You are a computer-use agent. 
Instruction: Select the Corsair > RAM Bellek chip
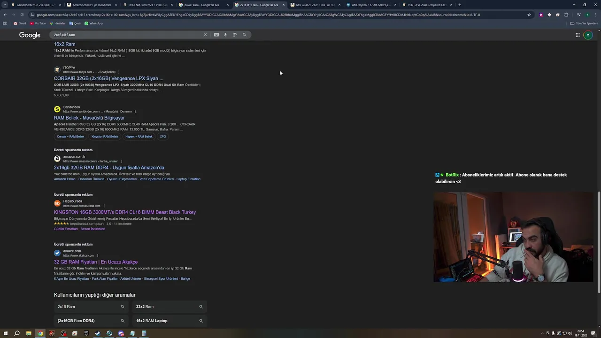70,137
